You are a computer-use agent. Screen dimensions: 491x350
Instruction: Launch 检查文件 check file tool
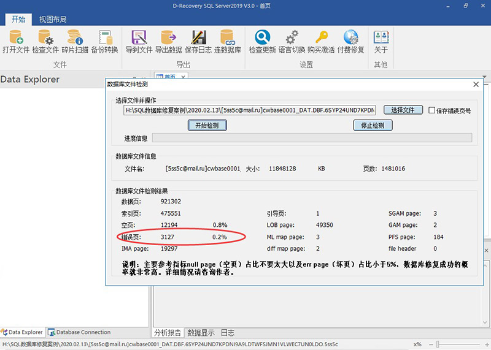click(45, 42)
